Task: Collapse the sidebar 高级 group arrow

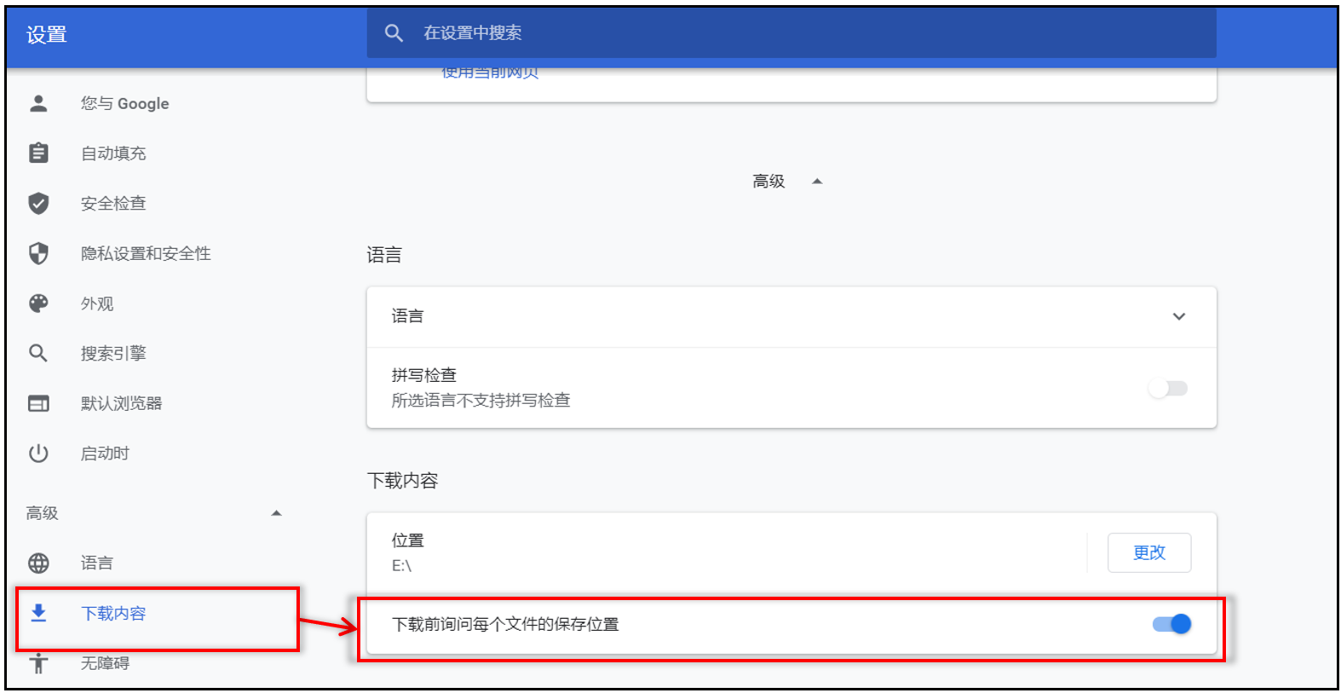Action: tap(276, 513)
